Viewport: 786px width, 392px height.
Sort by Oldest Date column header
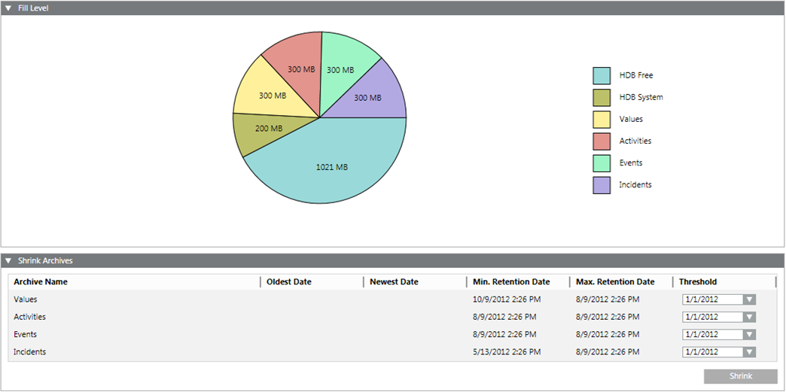pos(289,282)
